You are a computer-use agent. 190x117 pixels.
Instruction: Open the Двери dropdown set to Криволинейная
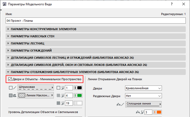coord(143,88)
